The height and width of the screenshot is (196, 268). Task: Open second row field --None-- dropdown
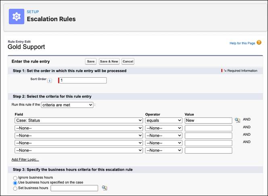[x=79, y=128]
